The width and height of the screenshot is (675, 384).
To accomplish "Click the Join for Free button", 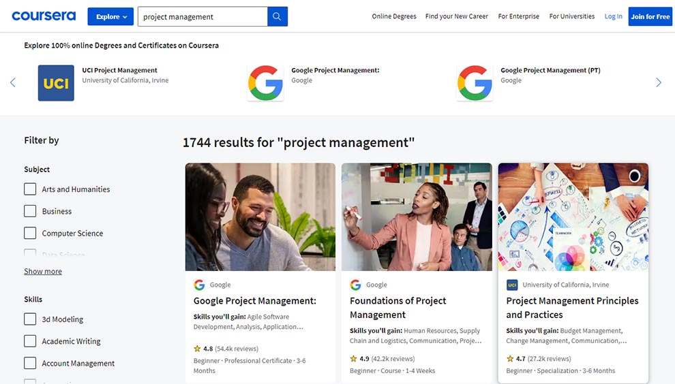I will (650, 16).
